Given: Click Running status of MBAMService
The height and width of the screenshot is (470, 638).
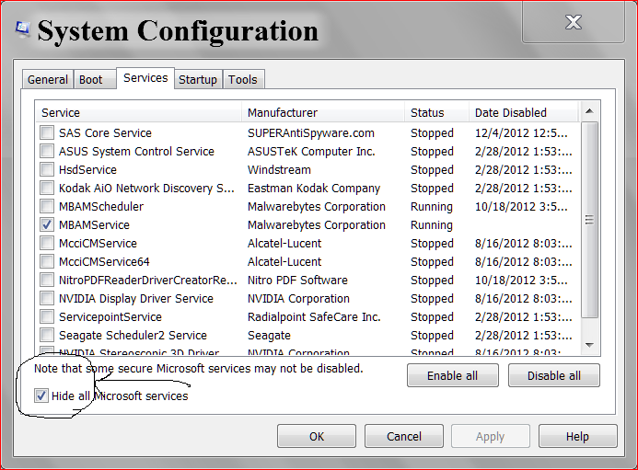Looking at the screenshot, I should click(431, 224).
